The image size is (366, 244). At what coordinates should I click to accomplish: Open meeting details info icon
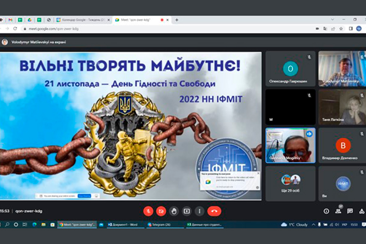326,211
